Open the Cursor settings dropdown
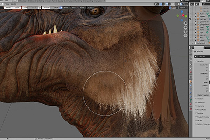The width and height of the screenshot is (210, 140). pyautogui.click(x=91, y=8)
